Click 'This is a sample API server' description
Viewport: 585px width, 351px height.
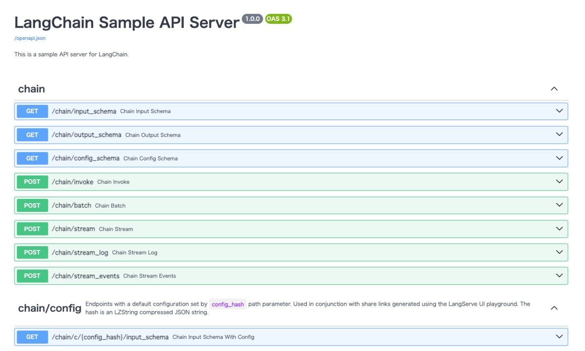[x=71, y=54]
